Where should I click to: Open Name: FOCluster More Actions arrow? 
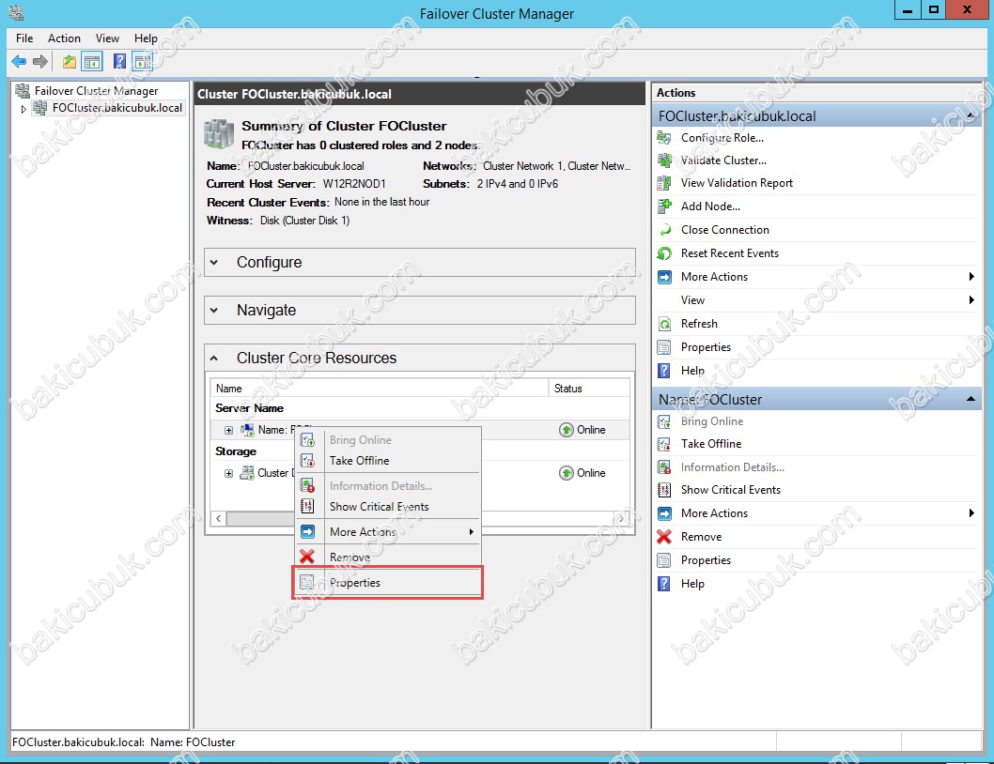971,513
